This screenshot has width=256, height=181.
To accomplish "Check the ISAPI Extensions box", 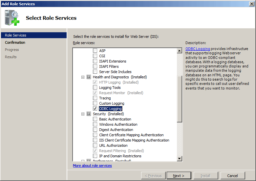I will 95,61.
